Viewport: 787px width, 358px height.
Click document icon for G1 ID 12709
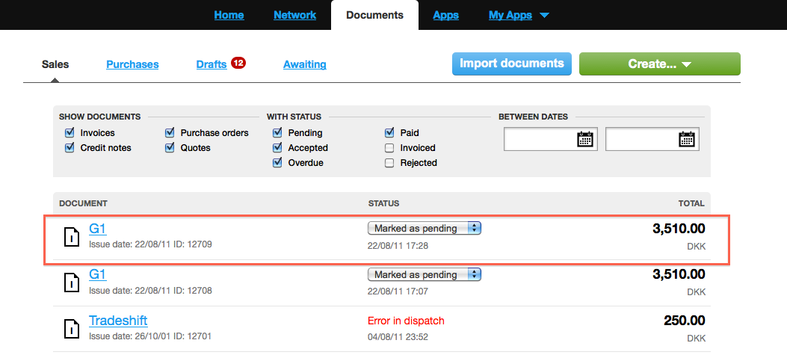[x=72, y=238]
